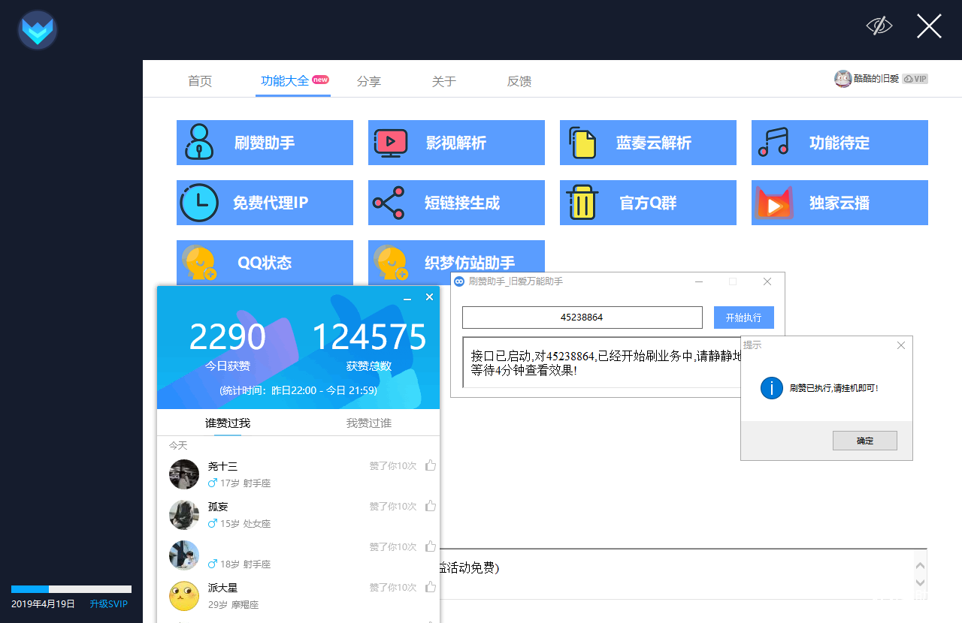
Task: Switch to the 分享 tab
Action: point(369,81)
